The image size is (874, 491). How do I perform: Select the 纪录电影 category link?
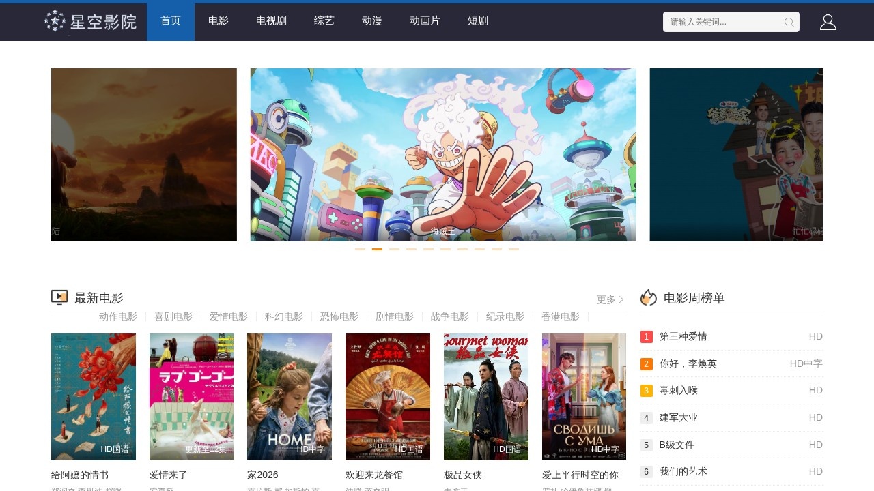click(x=505, y=316)
